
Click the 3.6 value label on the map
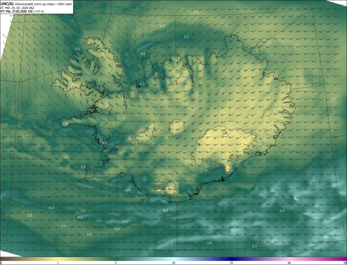(x=66, y=157)
